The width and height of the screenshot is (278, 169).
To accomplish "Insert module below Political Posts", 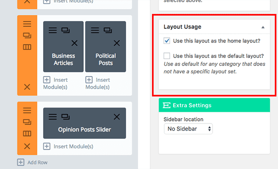I will coord(98,83).
